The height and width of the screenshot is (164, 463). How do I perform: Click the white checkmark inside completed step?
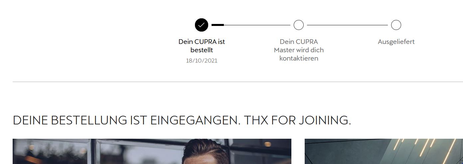coord(202,25)
